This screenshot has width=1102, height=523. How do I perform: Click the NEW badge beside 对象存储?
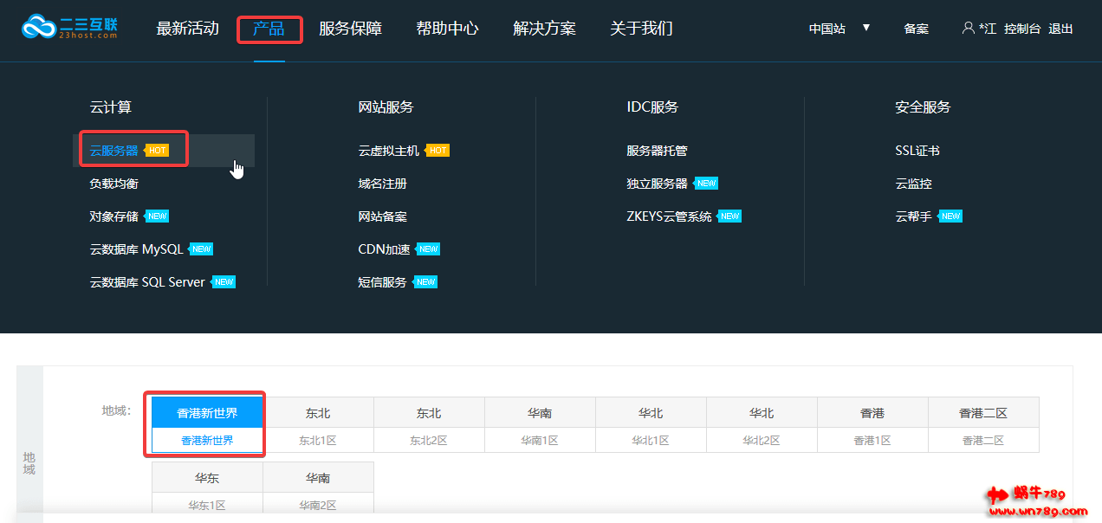157,216
